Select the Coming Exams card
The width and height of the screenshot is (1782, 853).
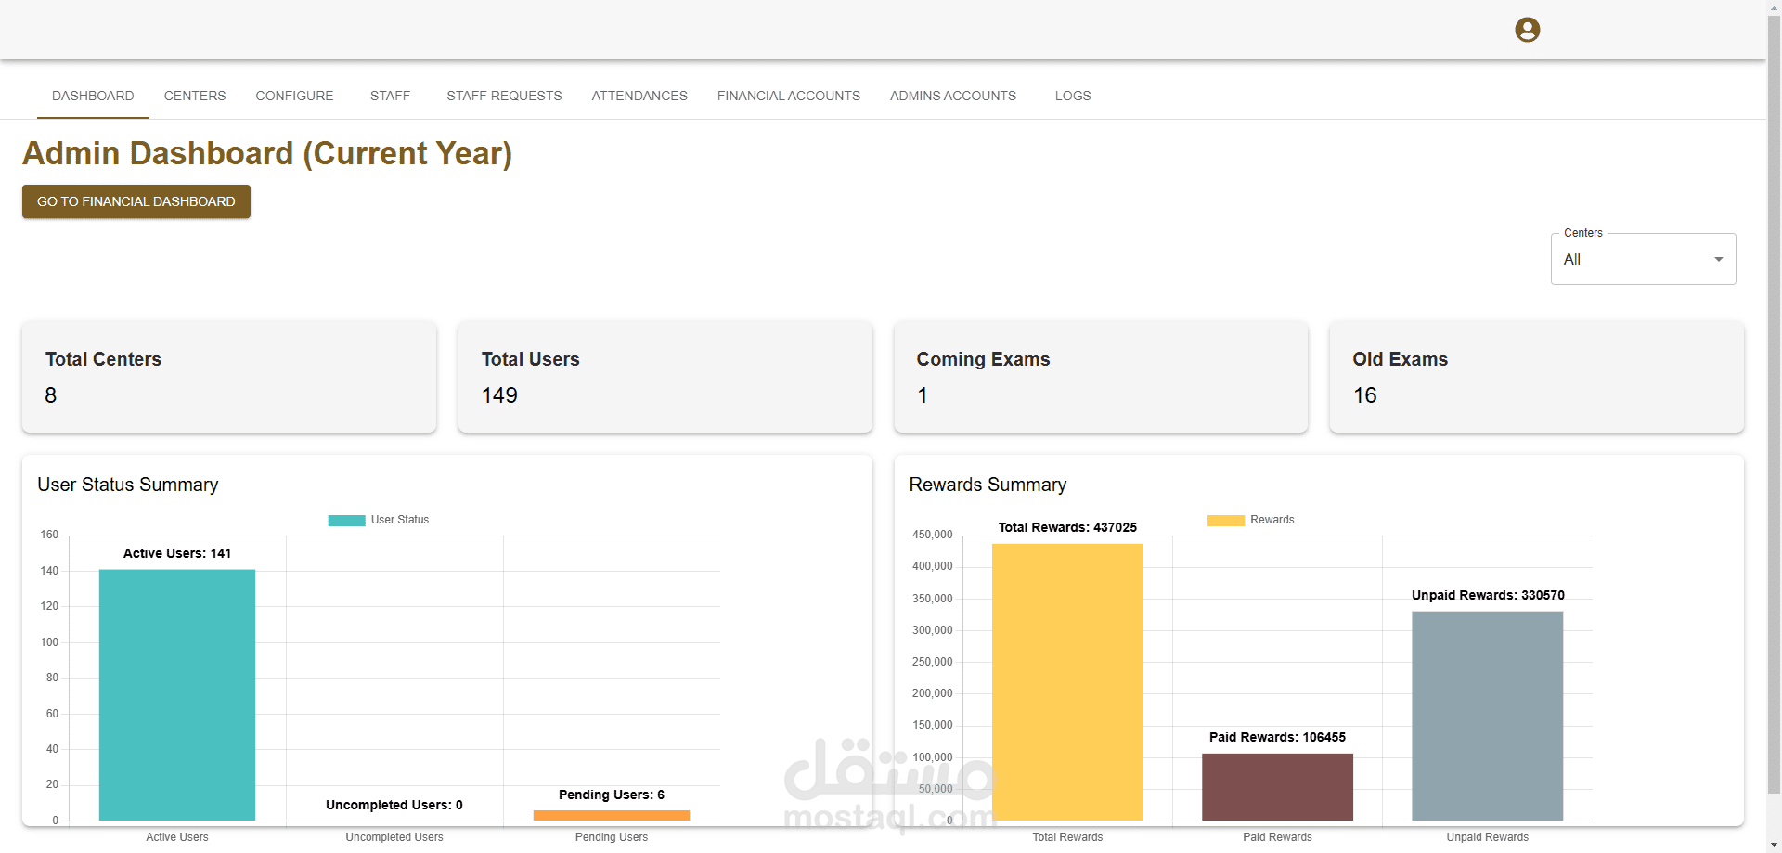click(1101, 377)
